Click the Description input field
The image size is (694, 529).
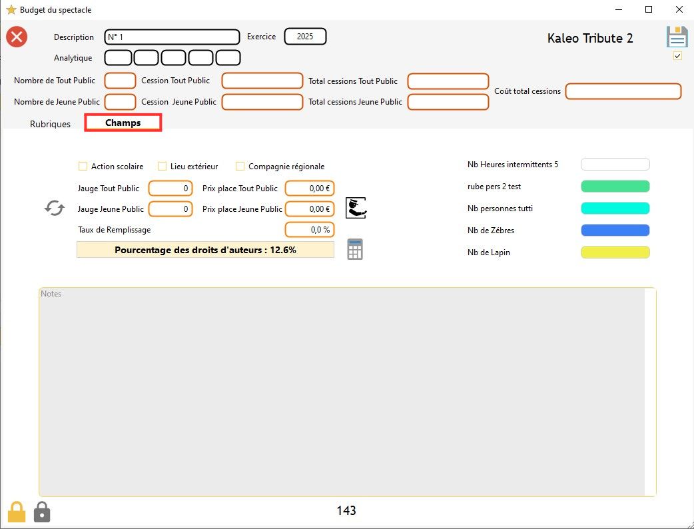[172, 37]
